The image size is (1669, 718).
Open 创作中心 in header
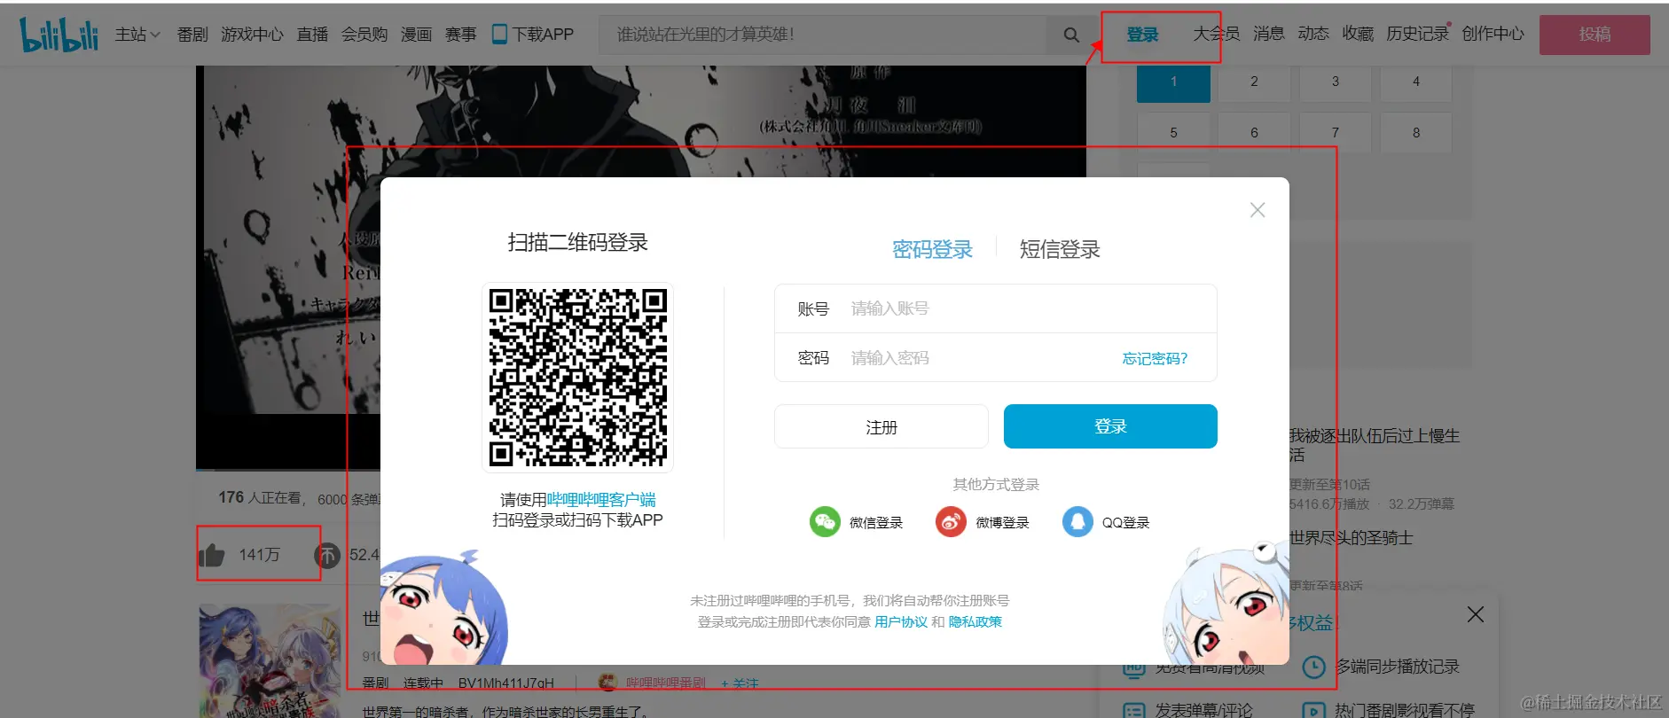tap(1493, 34)
